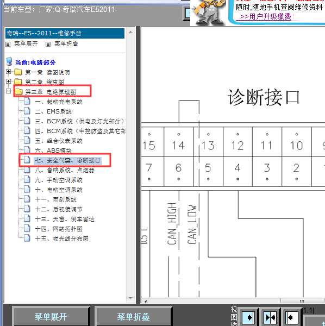Open 十二、后视镜调节 page
This screenshot has width=325, height=326.
tap(59, 209)
